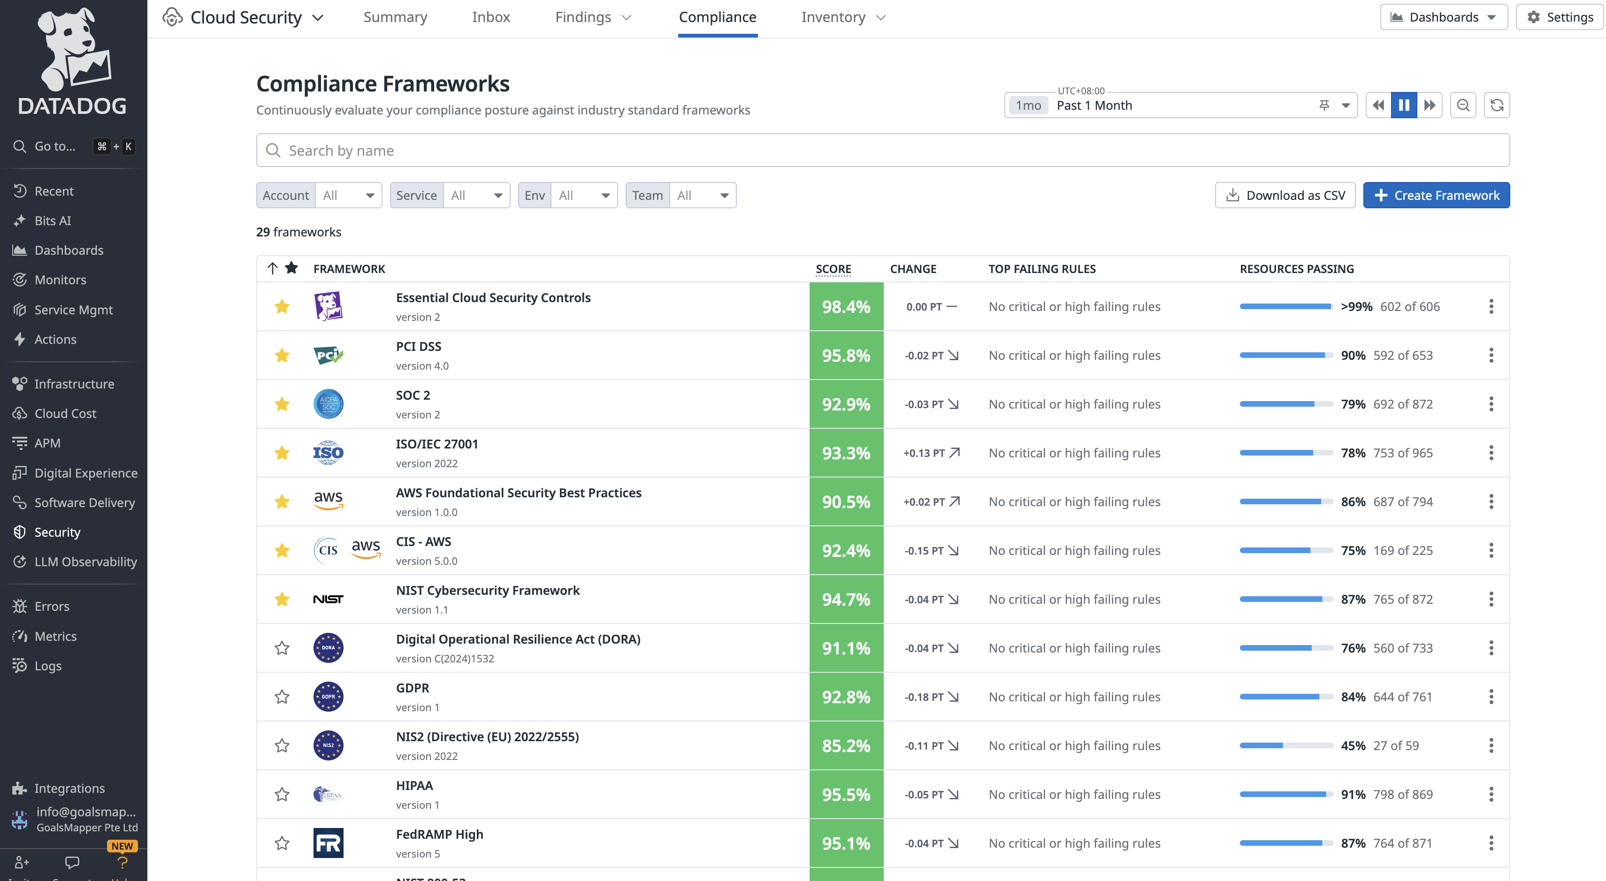
Task: Open LLM Observability from sidebar
Action: 85,562
